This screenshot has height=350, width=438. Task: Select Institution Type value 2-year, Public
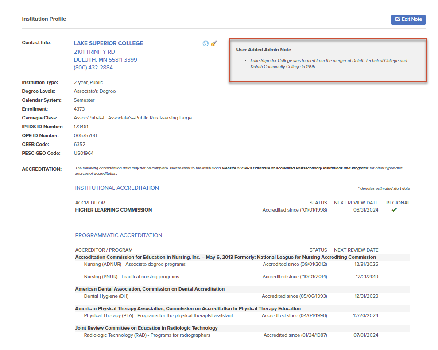tap(88, 83)
